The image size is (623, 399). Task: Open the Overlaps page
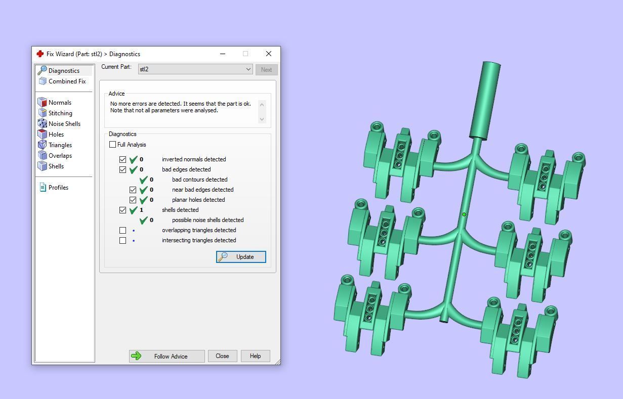pos(60,156)
